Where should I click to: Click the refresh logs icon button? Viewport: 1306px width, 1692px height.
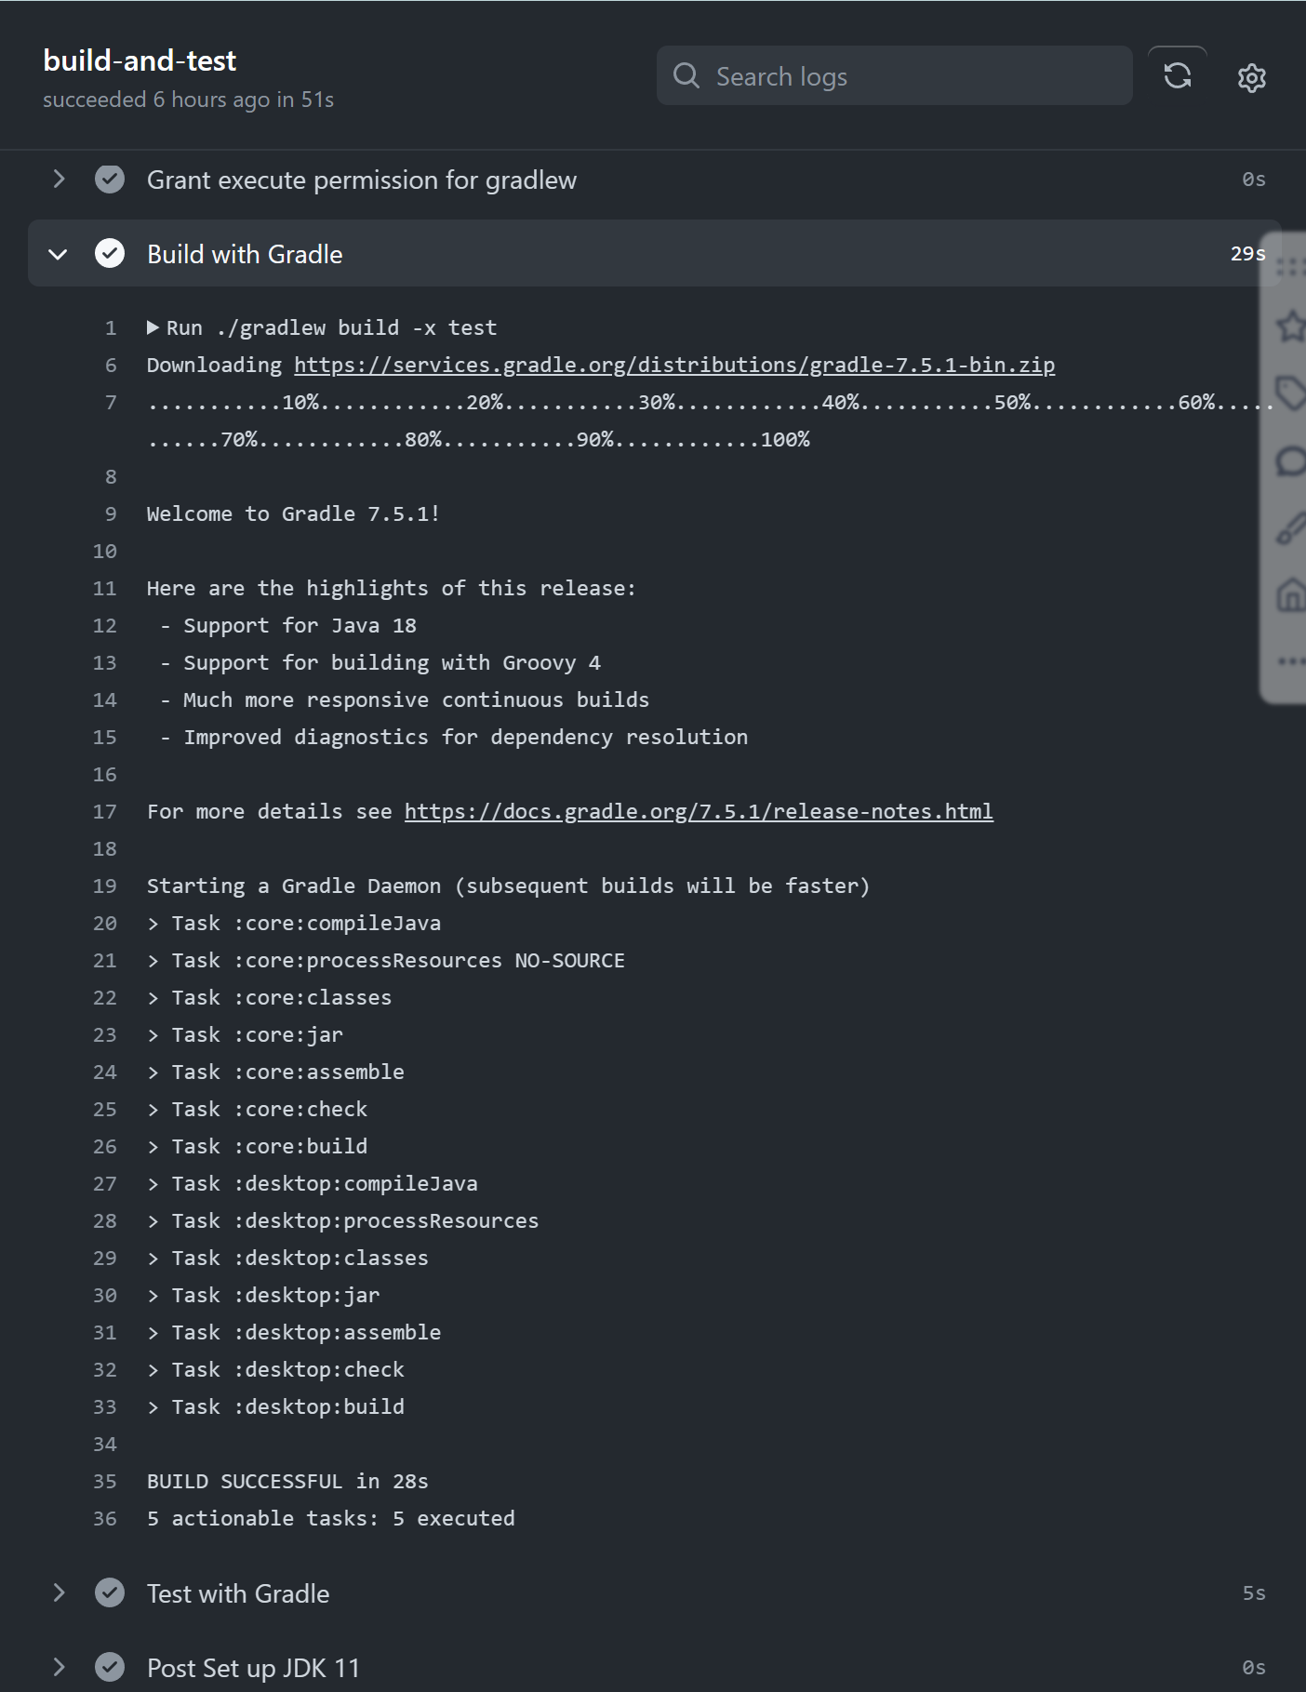(x=1177, y=76)
